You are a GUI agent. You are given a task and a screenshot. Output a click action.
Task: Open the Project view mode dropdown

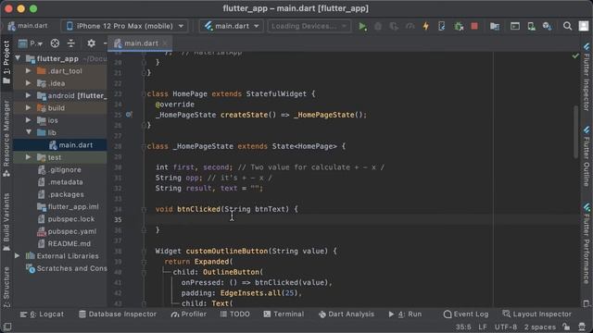pos(31,43)
